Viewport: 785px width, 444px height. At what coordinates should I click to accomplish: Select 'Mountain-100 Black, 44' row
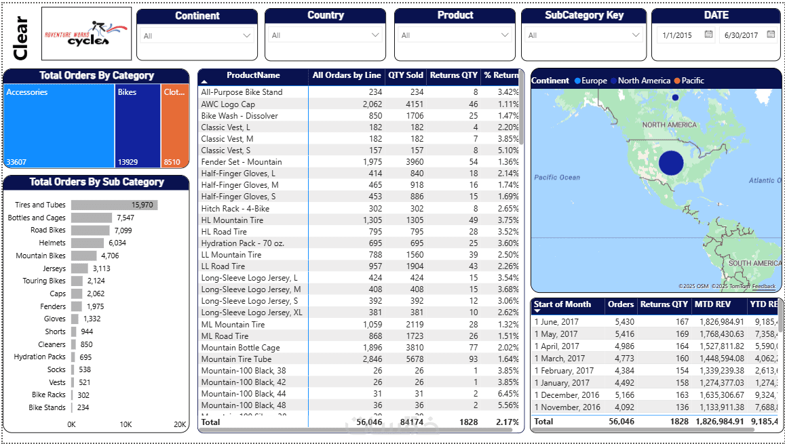359,394
